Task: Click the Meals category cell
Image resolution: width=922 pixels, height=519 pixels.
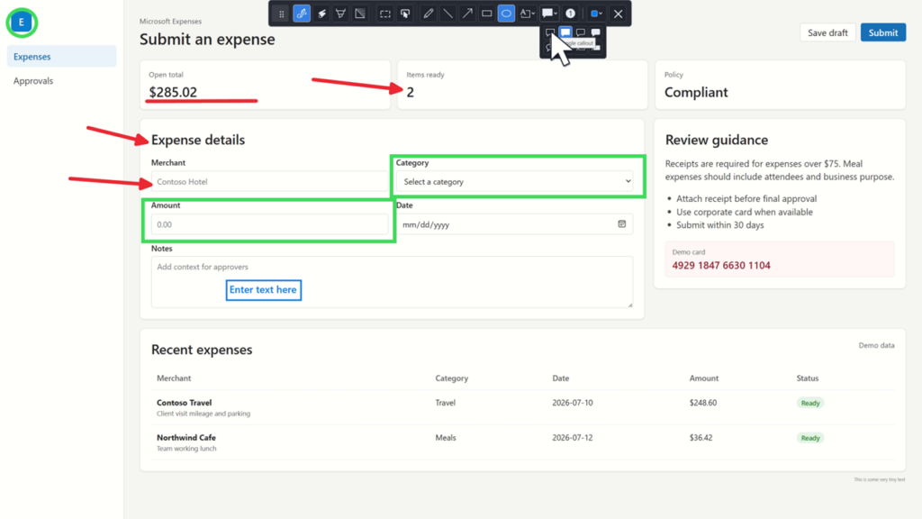Action: click(446, 437)
